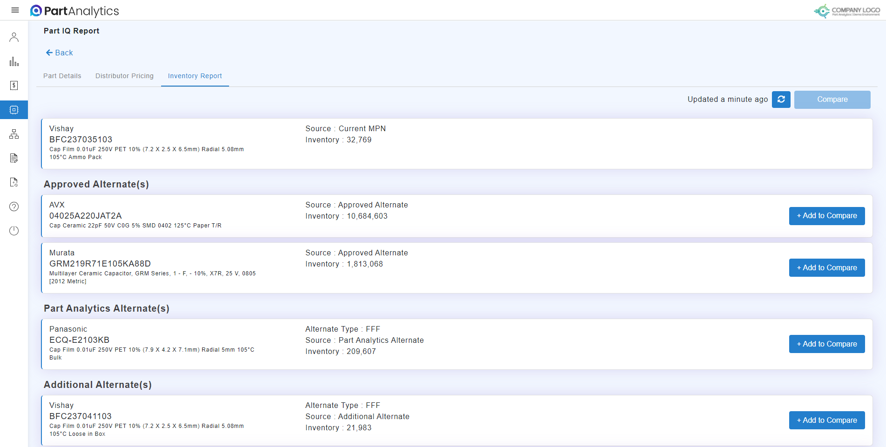Screen dimensions: 886x447
Task: Click the user profile sidebar icon
Action: (x=14, y=37)
